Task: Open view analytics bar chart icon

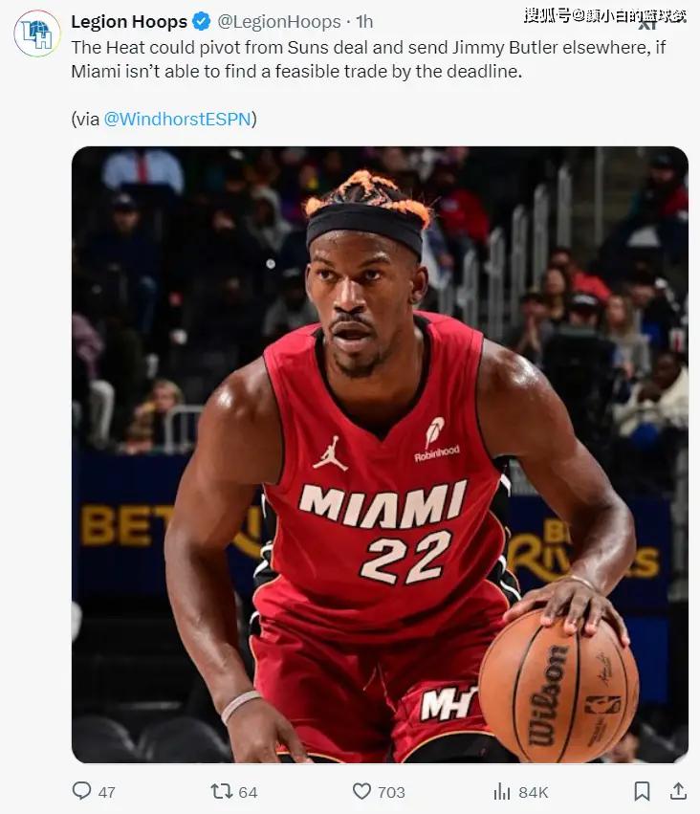Action: [502, 792]
